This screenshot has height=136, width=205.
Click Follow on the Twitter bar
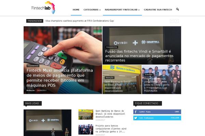point(175,118)
